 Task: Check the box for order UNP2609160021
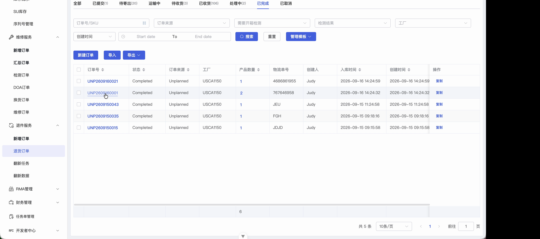pyautogui.click(x=79, y=81)
